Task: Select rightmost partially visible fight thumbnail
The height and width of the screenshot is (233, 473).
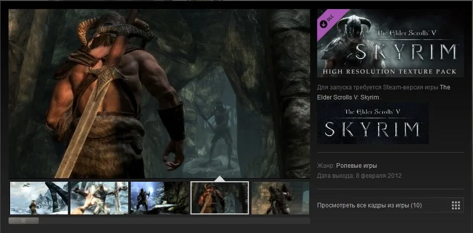Action: tap(280, 198)
